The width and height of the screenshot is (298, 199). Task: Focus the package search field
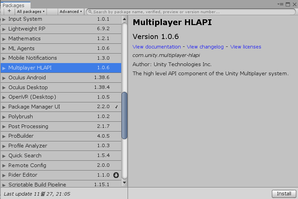[x=191, y=12]
